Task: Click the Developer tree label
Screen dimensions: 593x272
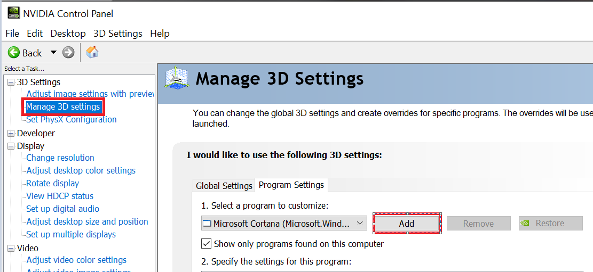Action: pos(36,133)
